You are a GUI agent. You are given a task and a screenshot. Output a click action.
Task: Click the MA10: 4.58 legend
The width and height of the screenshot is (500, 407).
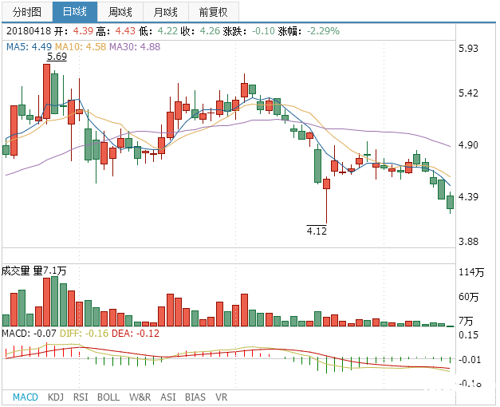[81, 47]
